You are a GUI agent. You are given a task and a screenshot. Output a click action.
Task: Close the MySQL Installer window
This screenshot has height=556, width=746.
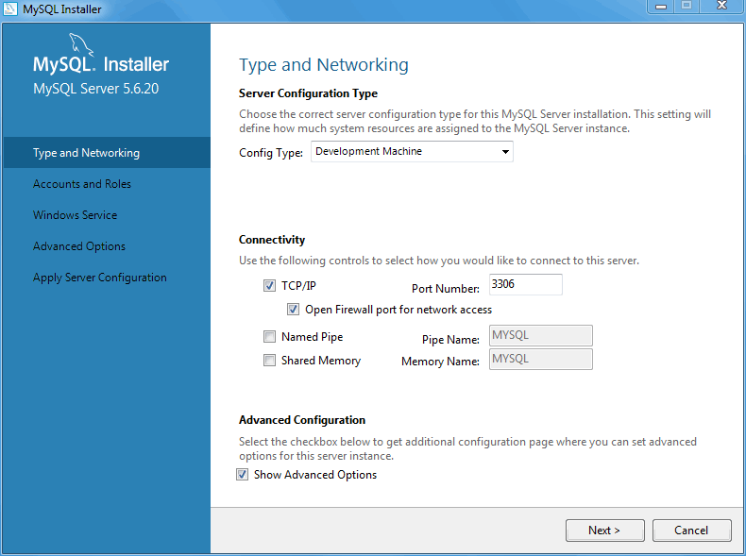721,7
